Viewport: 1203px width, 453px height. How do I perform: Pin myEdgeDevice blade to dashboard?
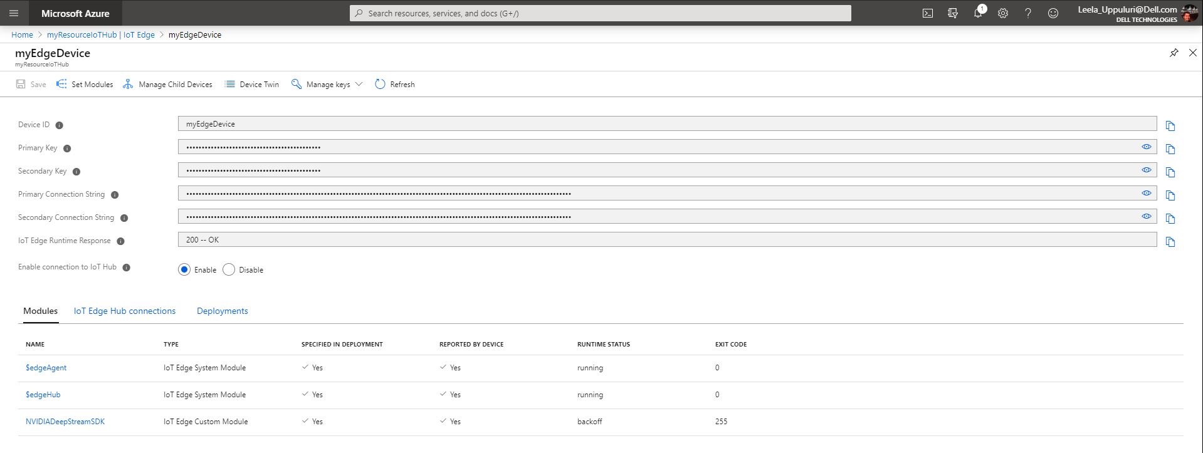[x=1174, y=53]
